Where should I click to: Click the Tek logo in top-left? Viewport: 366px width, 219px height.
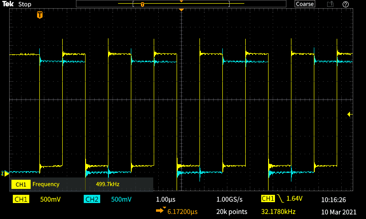pyautogui.click(x=8, y=4)
